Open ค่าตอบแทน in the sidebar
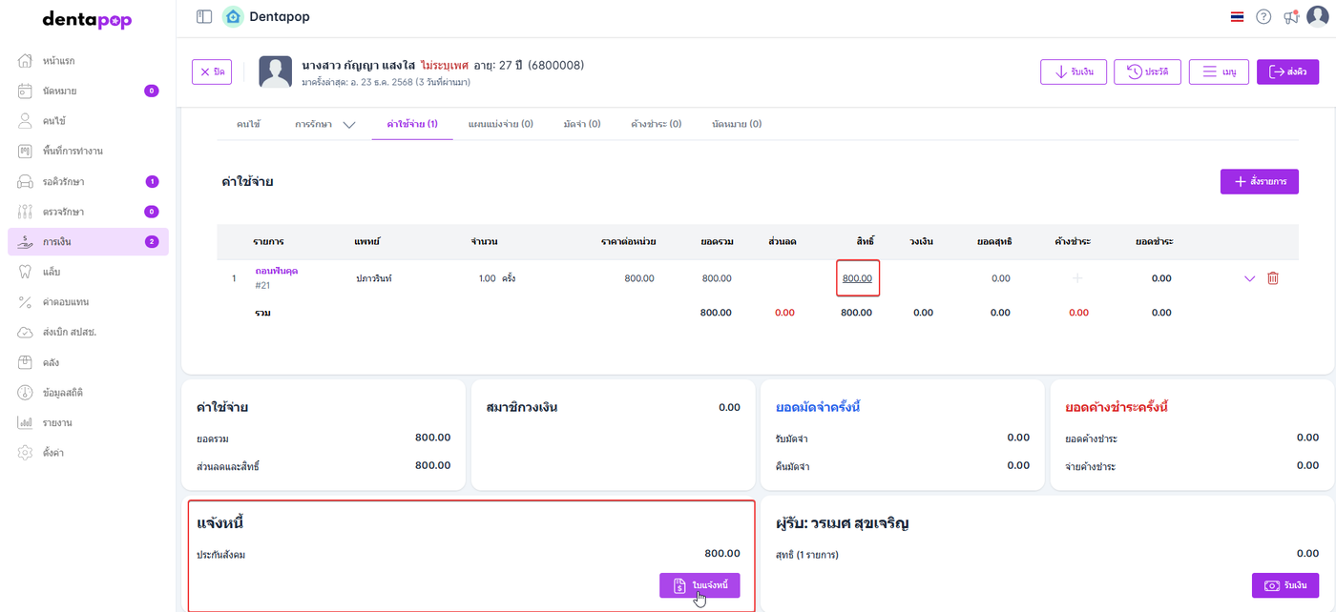1336x612 pixels. pos(88,302)
